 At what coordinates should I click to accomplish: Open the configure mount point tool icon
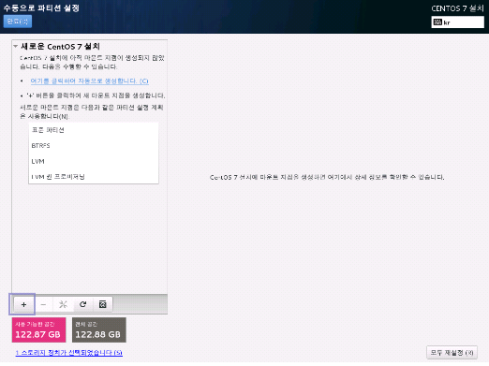pyautogui.click(x=63, y=304)
